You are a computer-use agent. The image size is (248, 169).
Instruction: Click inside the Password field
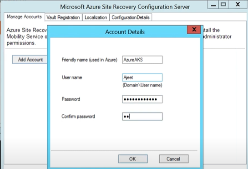click(x=142, y=99)
